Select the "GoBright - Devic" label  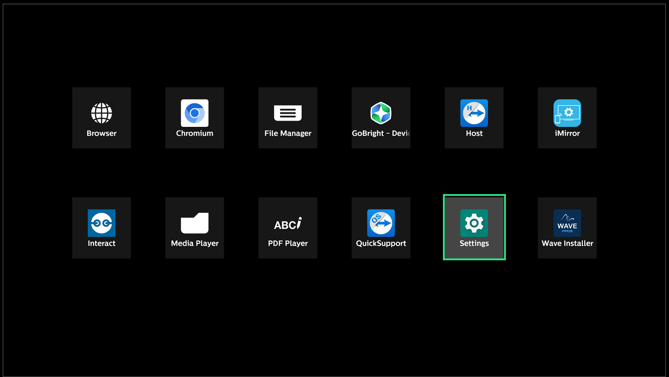click(x=381, y=133)
